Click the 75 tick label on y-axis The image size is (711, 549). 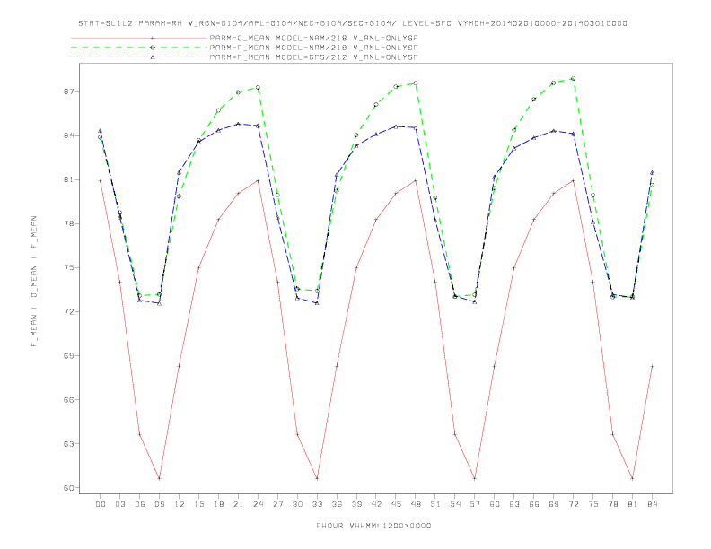(68, 267)
